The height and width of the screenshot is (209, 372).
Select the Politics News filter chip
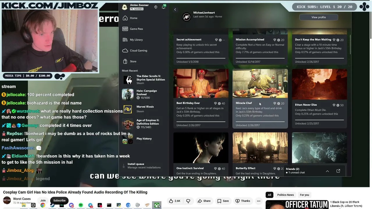pyautogui.click(x=285, y=195)
